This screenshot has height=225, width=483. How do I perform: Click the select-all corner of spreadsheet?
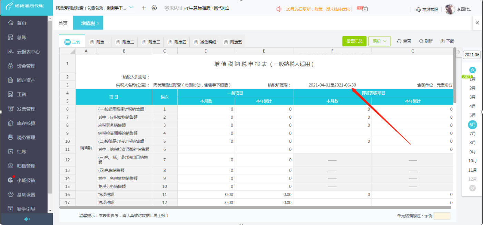click(x=67, y=51)
